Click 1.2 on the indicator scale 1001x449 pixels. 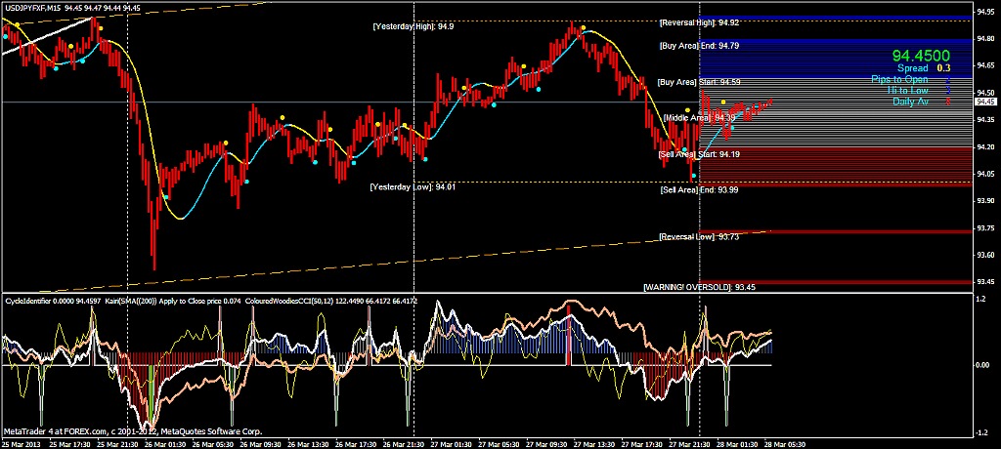coord(981,298)
